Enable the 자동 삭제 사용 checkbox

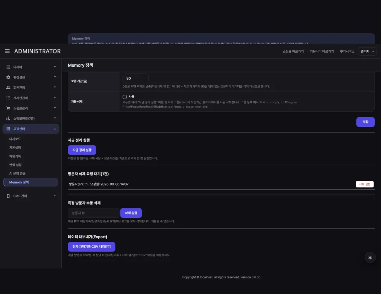click(125, 97)
